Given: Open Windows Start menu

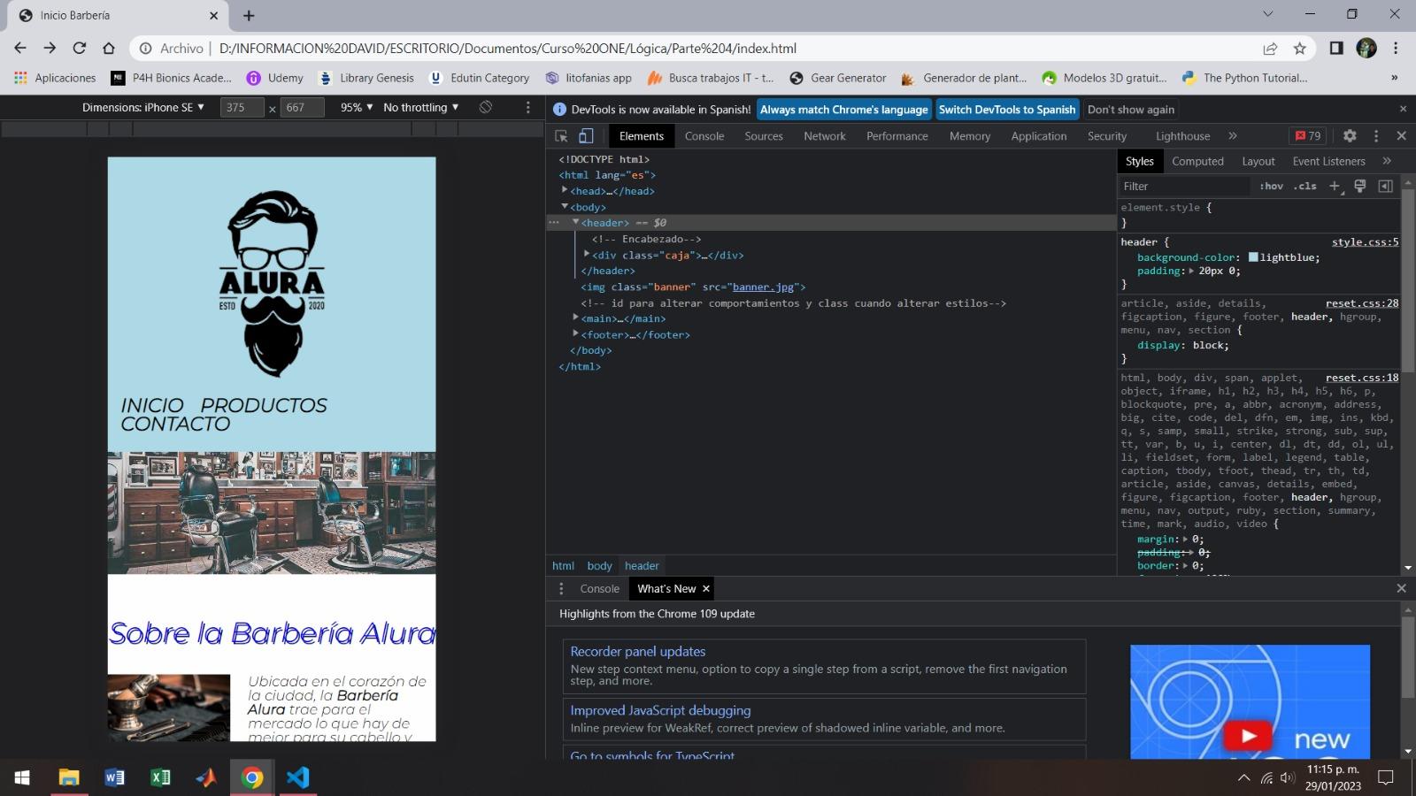Looking at the screenshot, I should pyautogui.click(x=22, y=777).
